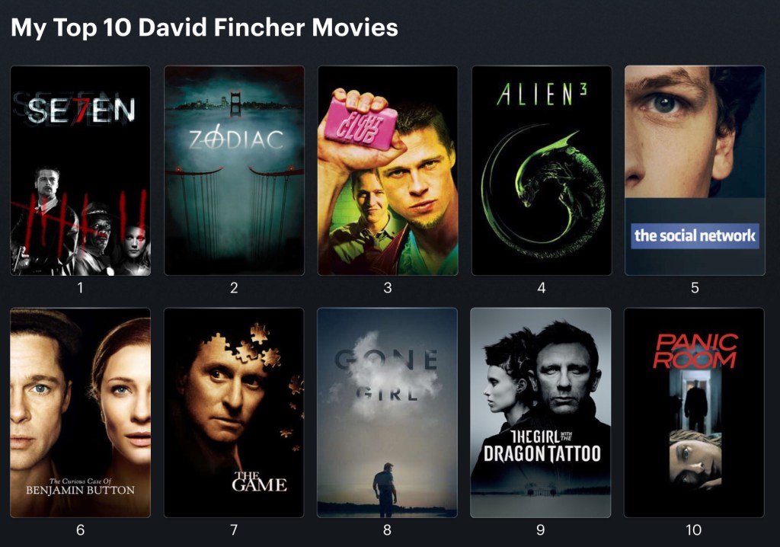Click rank number 5 under The Social Network

point(695,288)
